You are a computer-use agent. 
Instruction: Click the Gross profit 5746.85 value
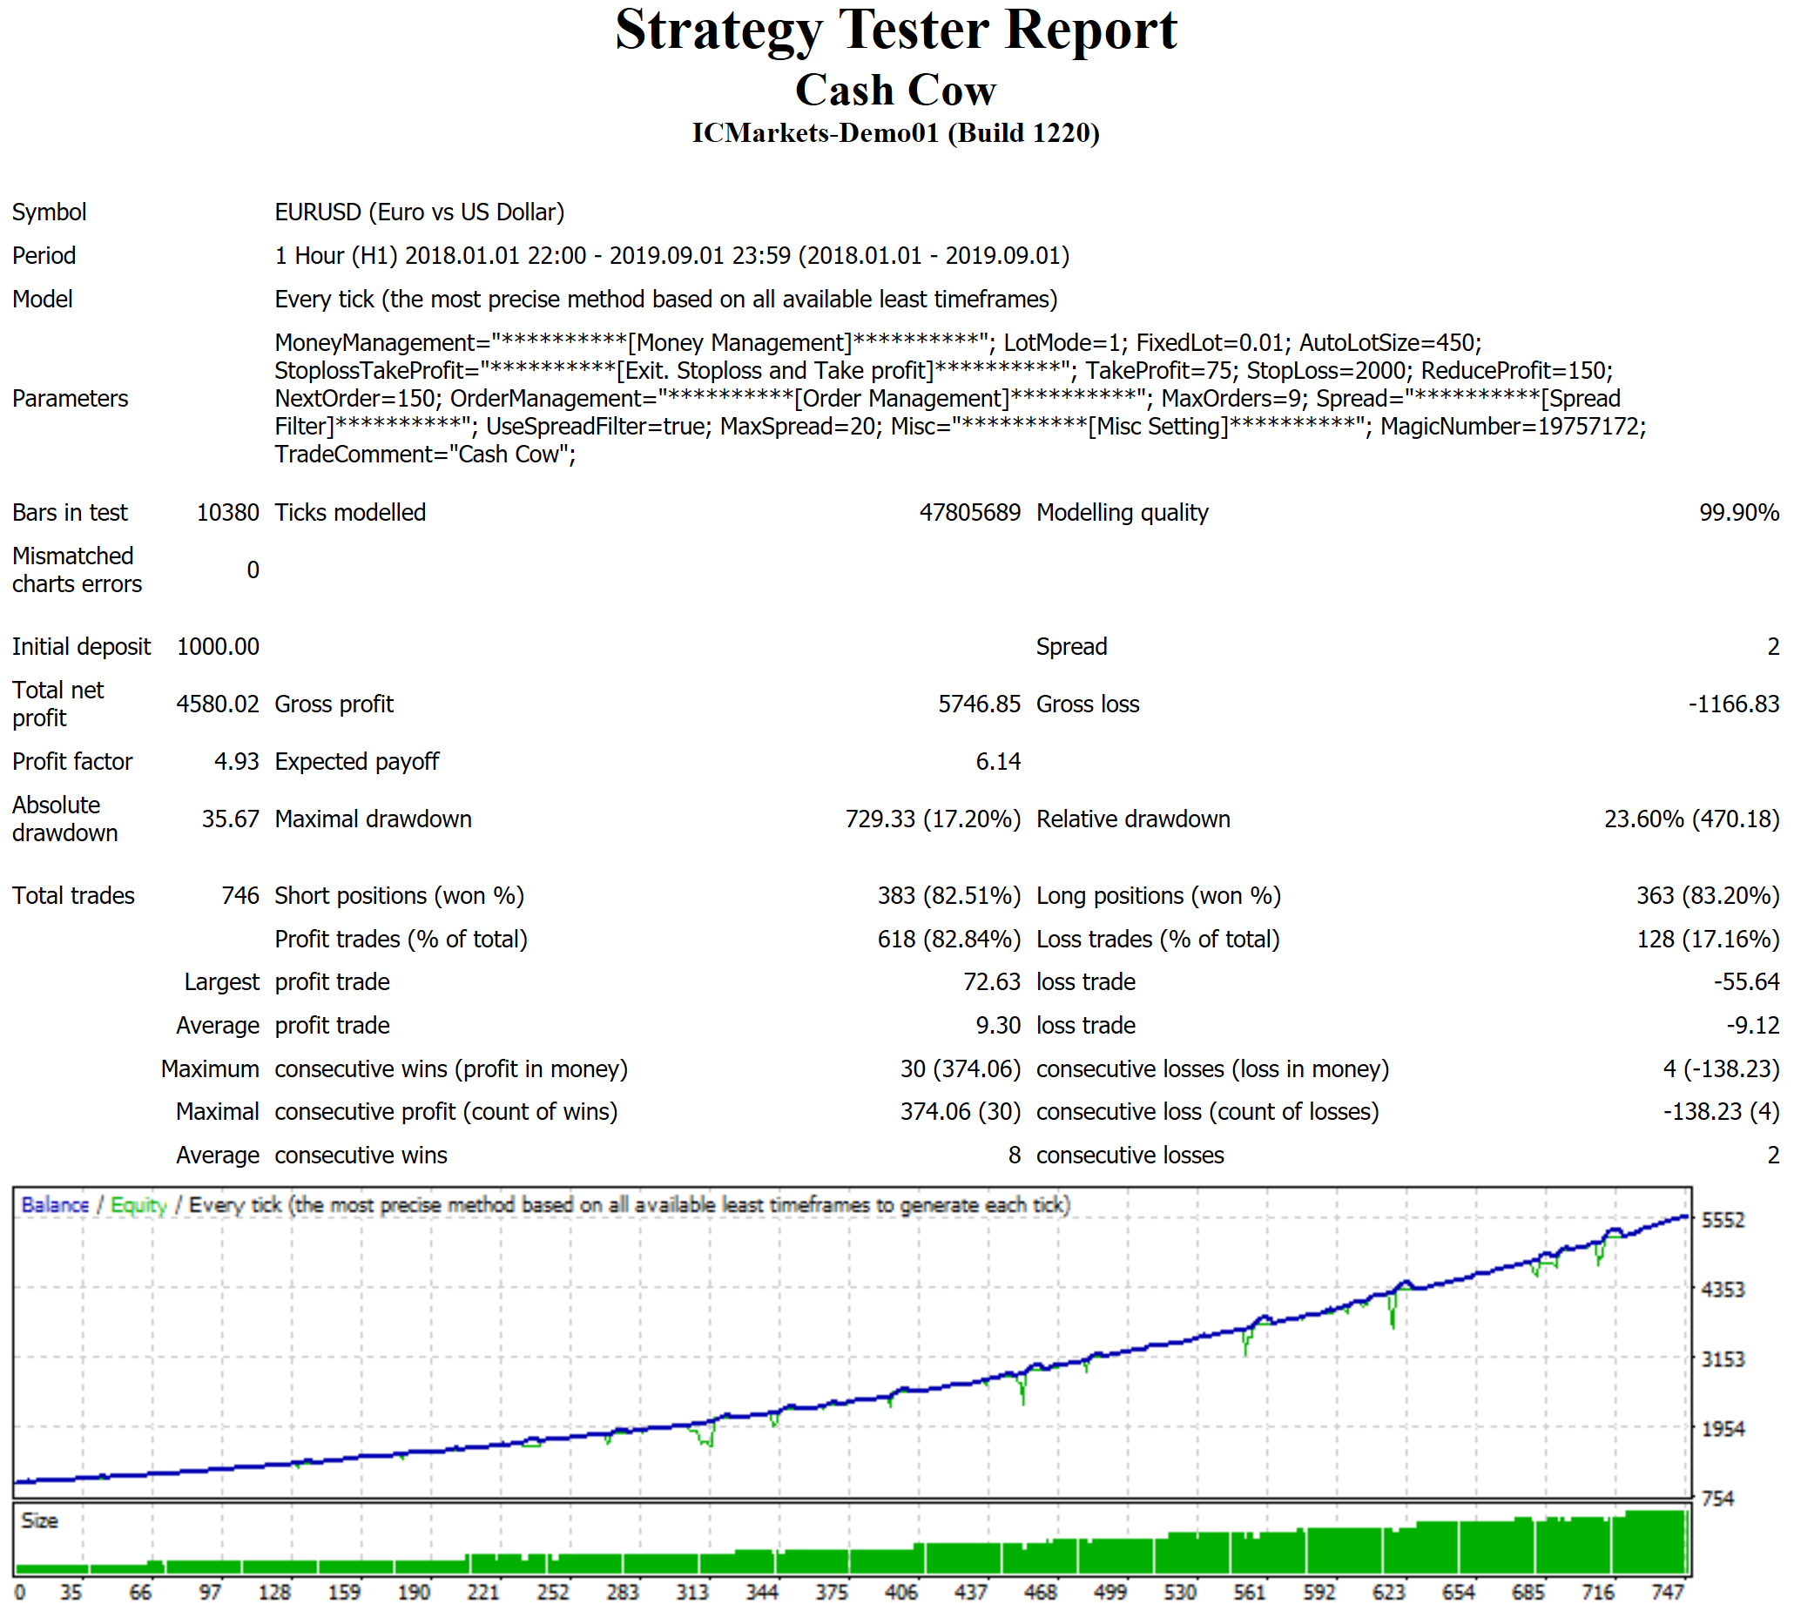click(x=979, y=704)
